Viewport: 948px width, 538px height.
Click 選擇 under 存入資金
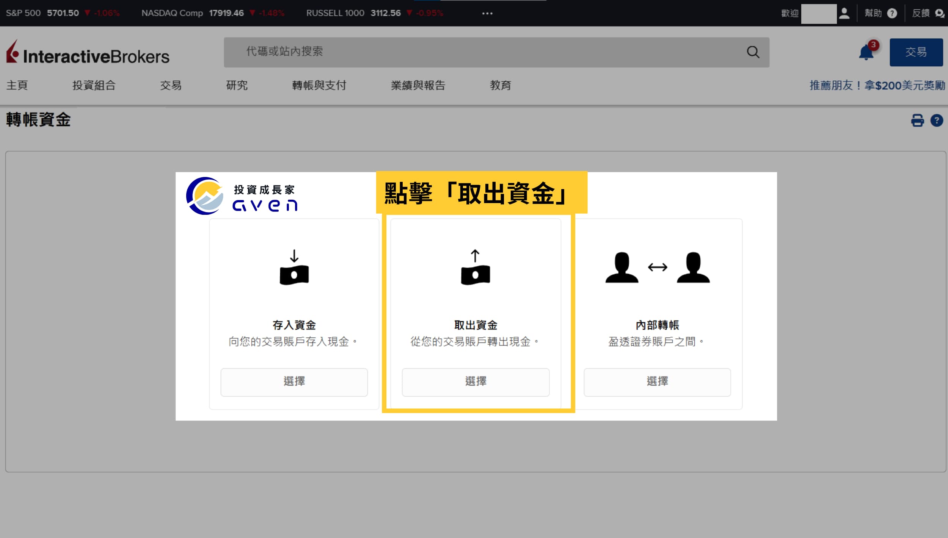[x=294, y=382]
